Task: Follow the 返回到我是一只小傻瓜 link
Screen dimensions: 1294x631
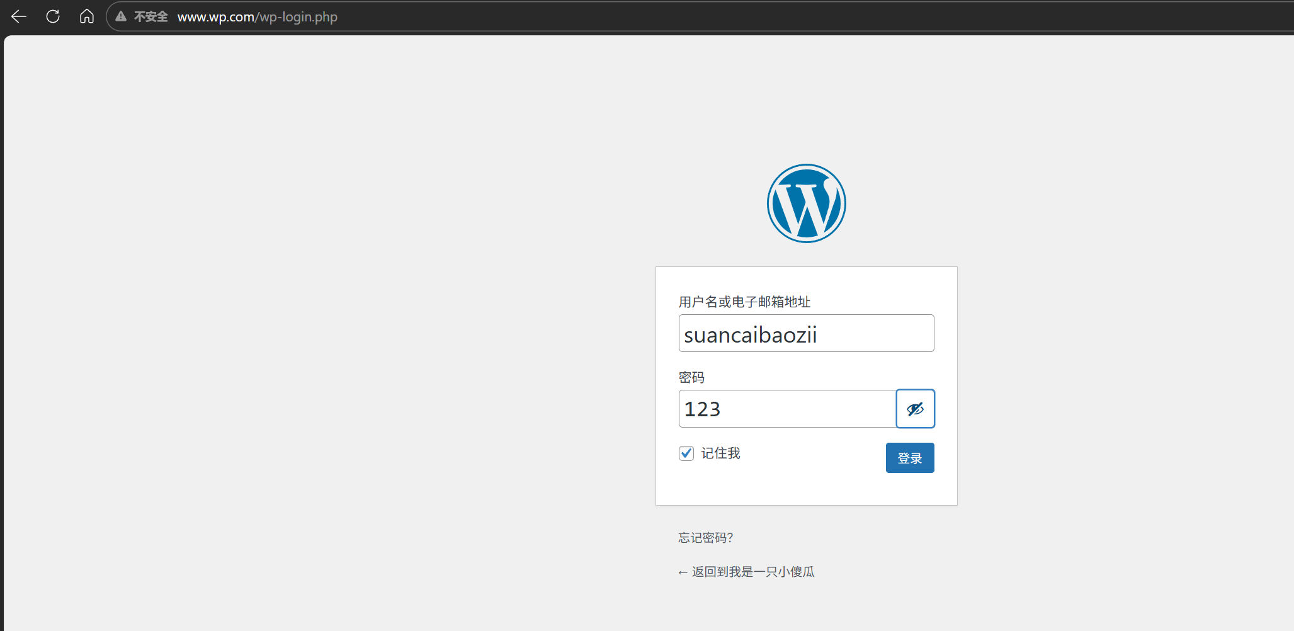Action: pos(746,572)
